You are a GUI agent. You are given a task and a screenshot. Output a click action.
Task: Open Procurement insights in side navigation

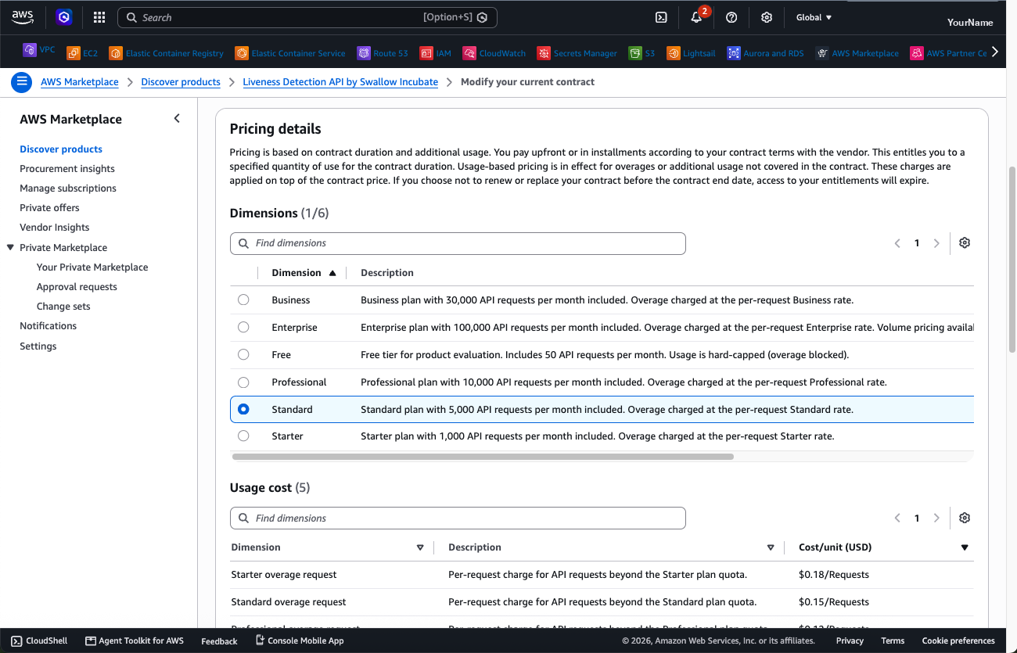click(x=67, y=169)
